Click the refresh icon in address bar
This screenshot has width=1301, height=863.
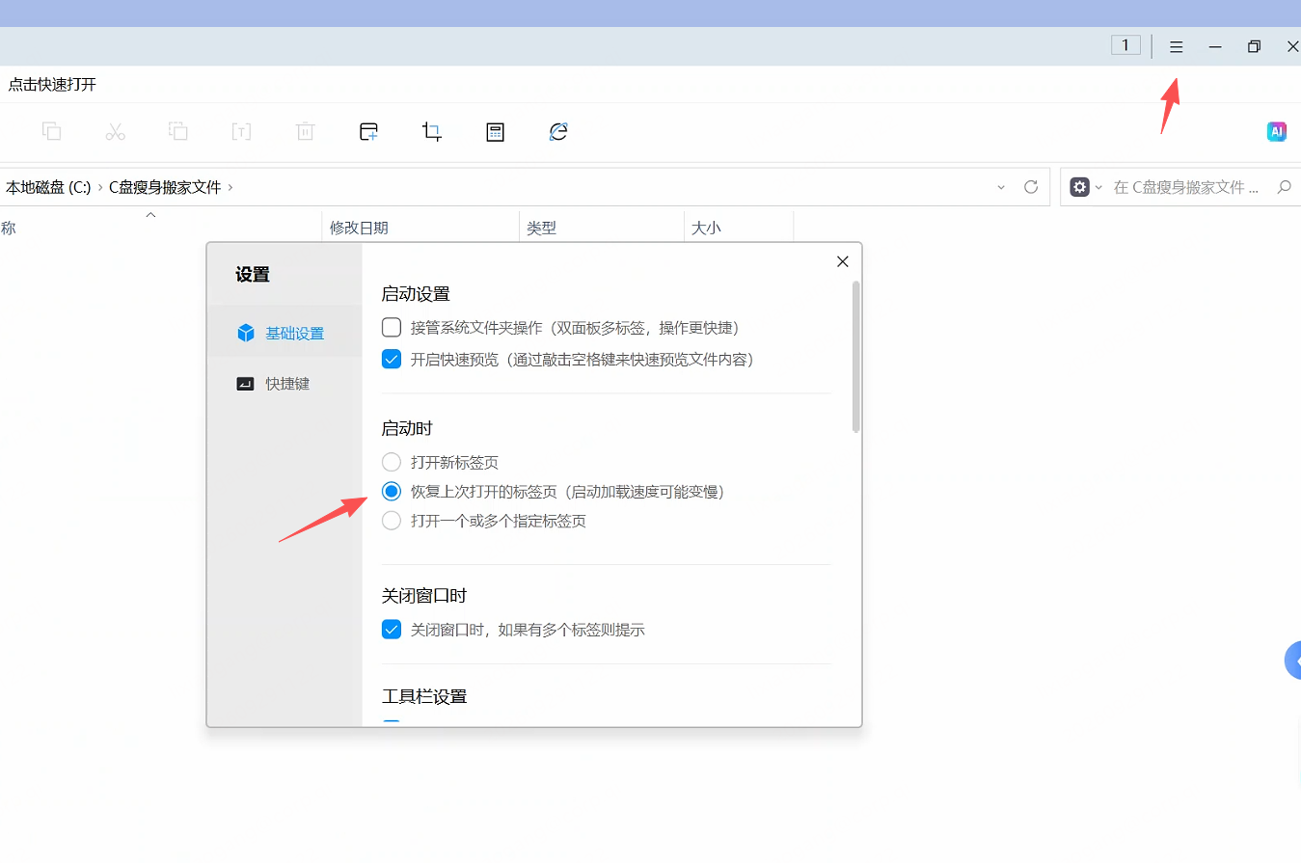[x=1031, y=187]
